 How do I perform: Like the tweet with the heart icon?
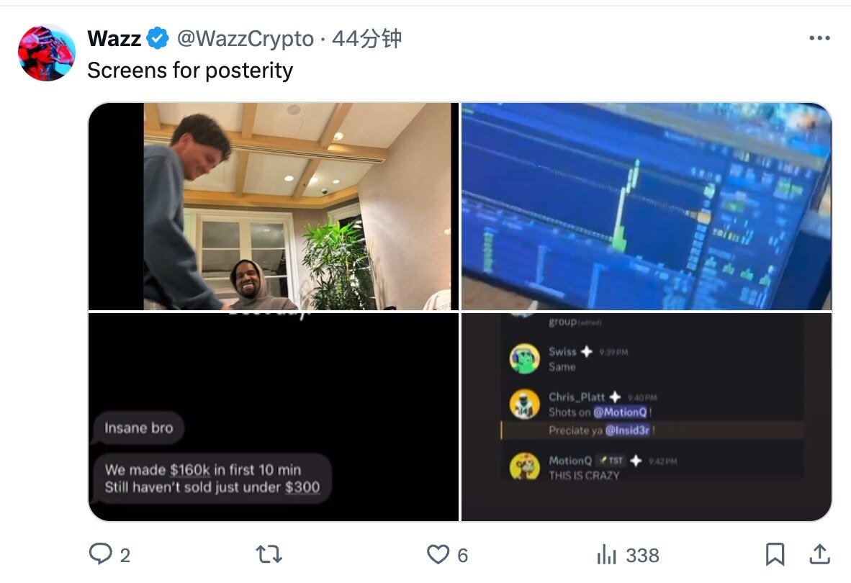[438, 554]
